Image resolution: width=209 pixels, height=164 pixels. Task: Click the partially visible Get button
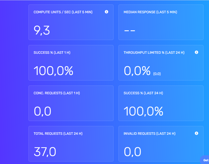(205, 160)
